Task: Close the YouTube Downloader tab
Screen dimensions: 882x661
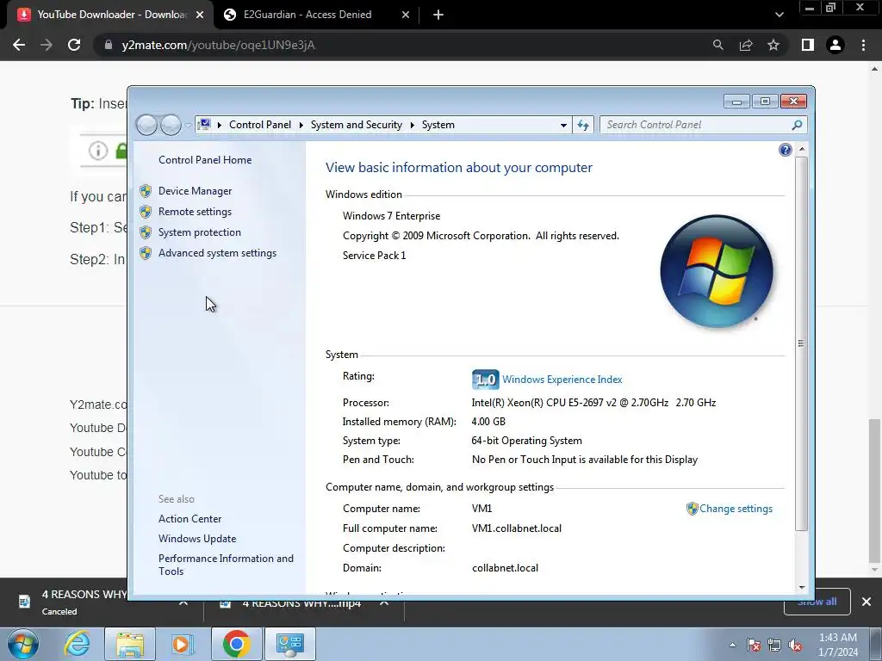Action: coord(200,15)
